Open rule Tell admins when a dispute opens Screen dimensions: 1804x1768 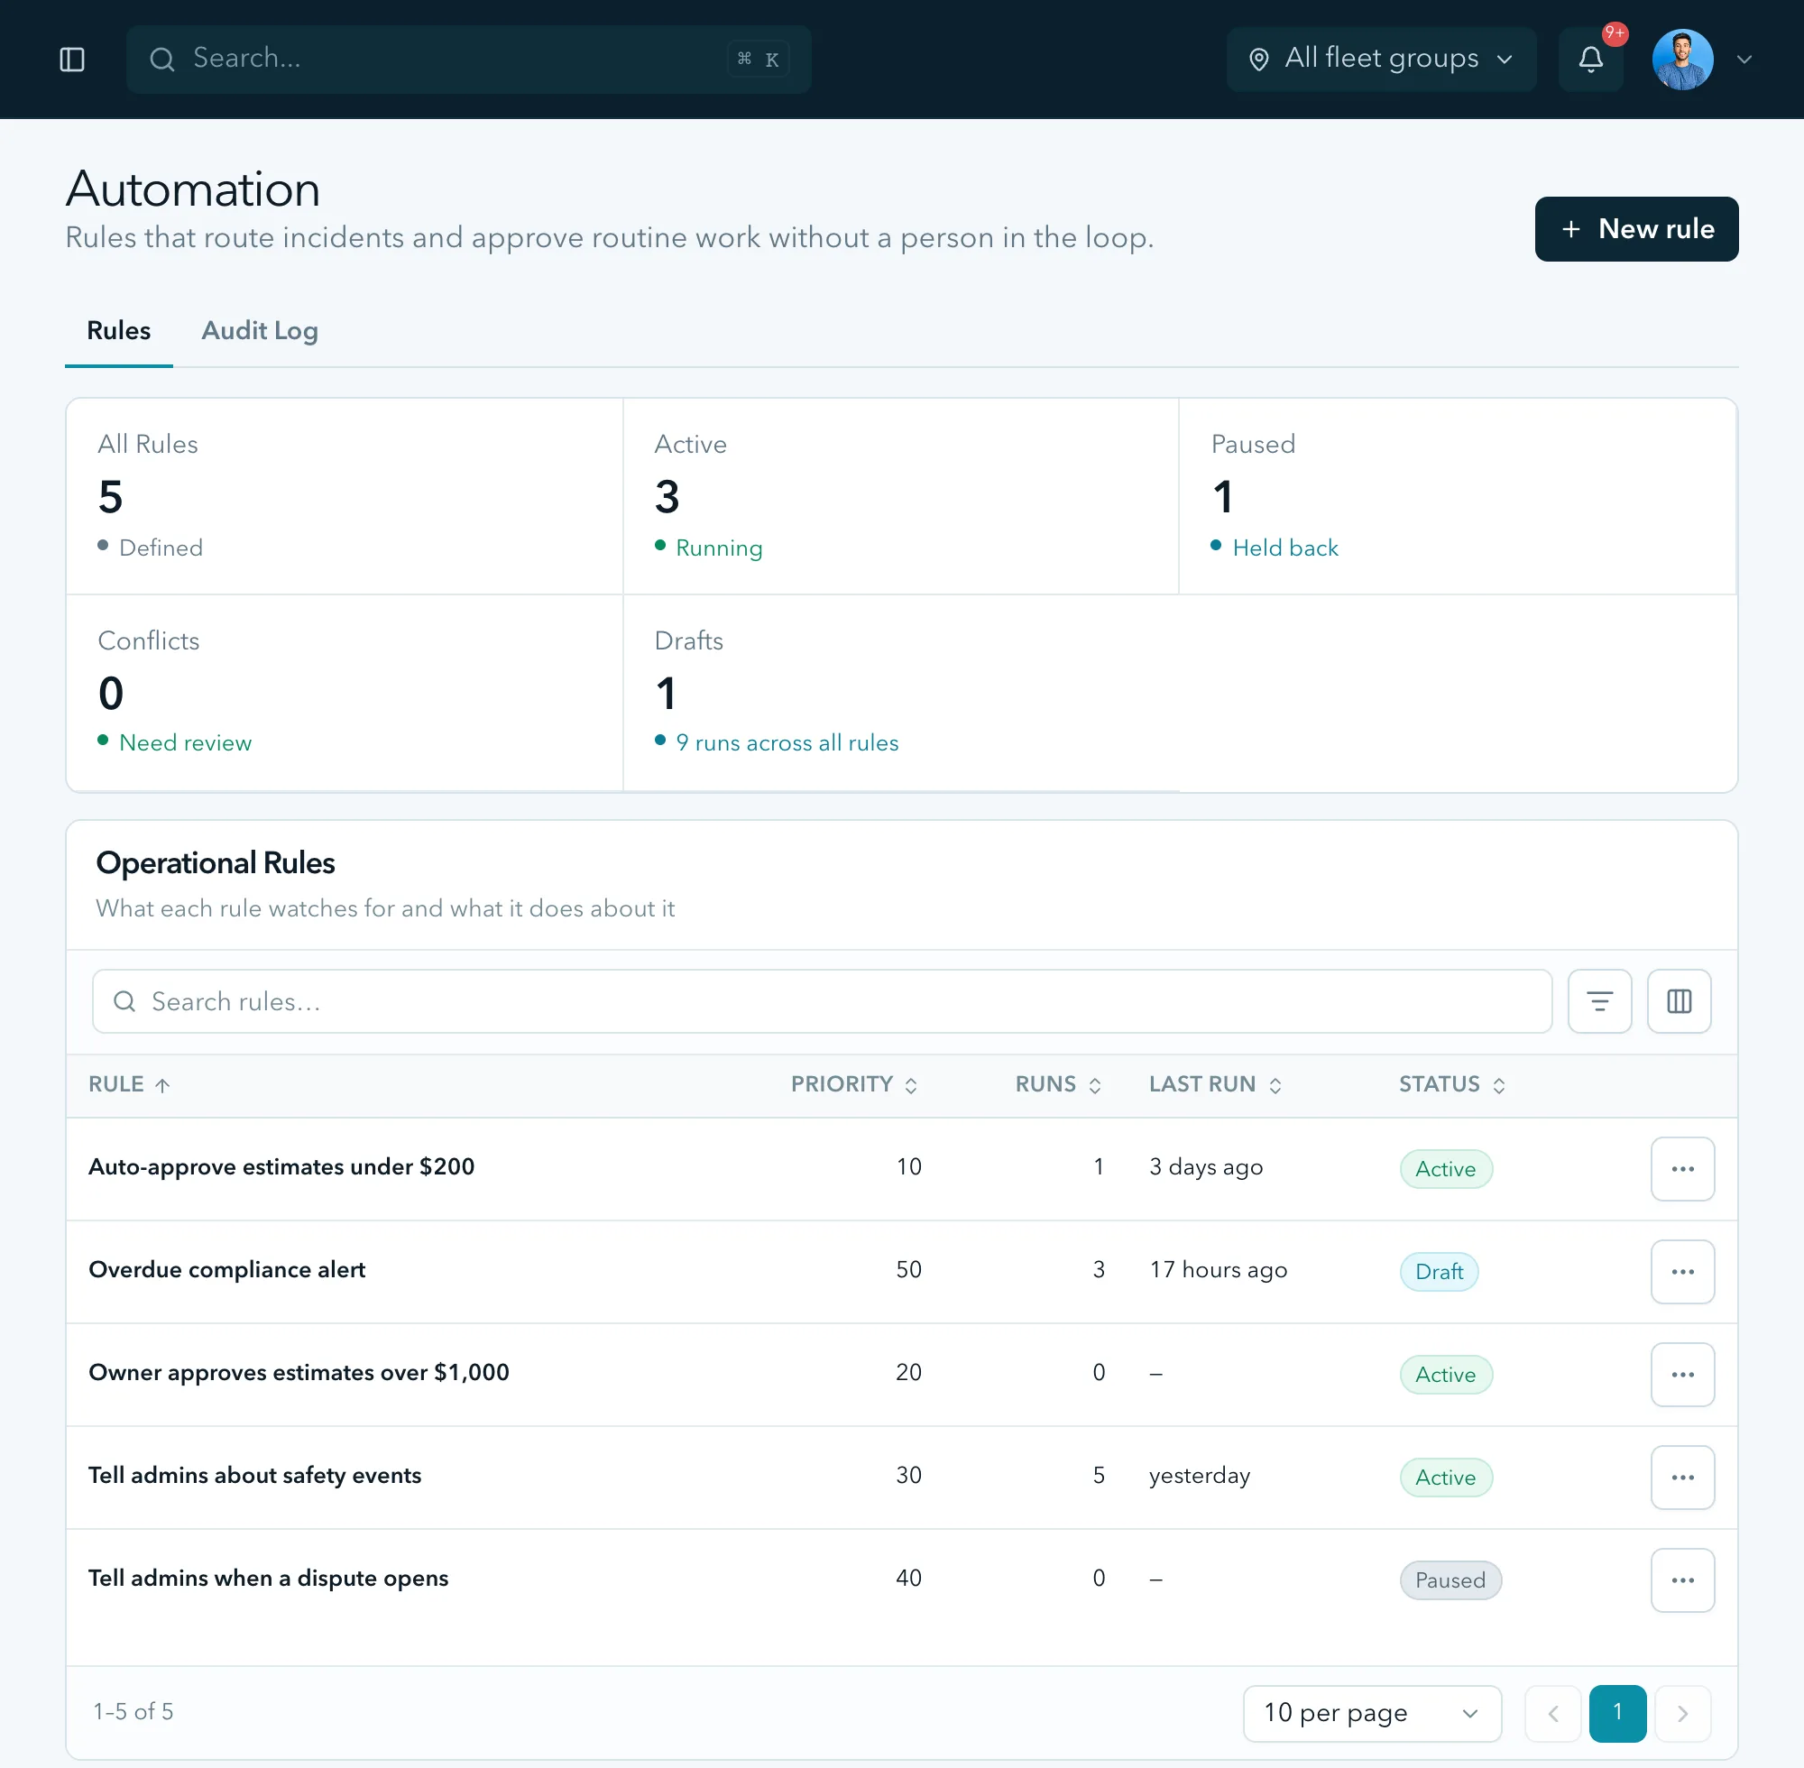click(x=268, y=1579)
